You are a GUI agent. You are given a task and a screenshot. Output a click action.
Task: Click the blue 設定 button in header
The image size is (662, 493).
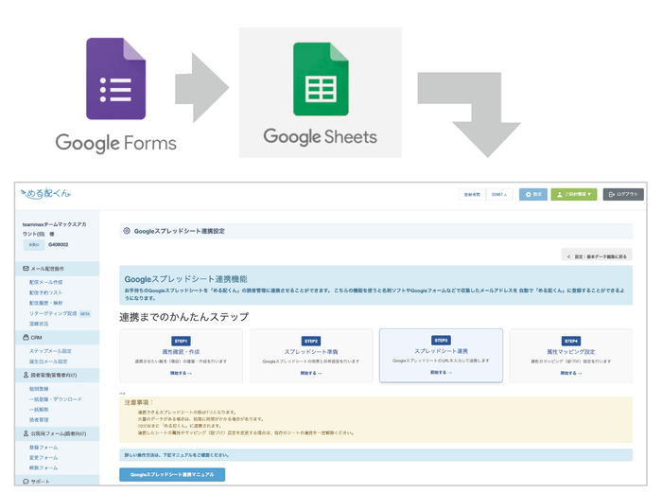tap(533, 194)
